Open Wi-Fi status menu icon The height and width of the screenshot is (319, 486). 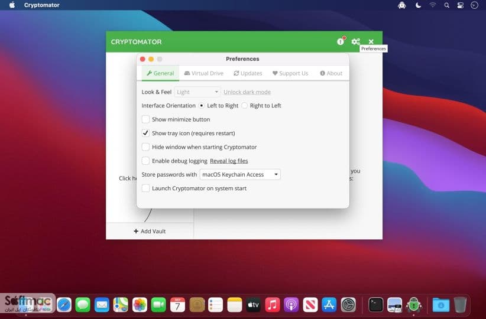pos(433,5)
